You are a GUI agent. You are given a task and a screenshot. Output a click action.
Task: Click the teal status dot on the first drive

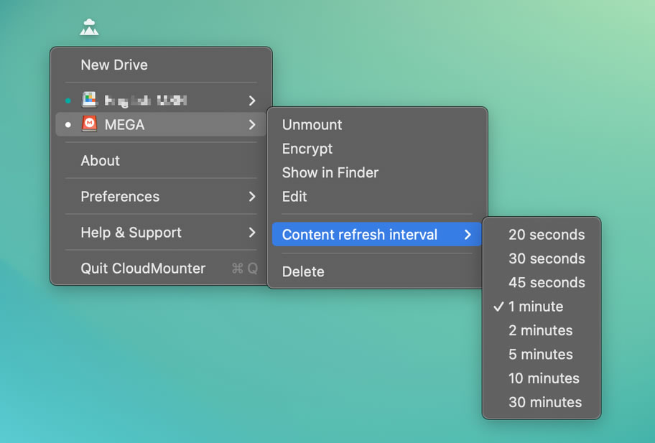tap(68, 101)
